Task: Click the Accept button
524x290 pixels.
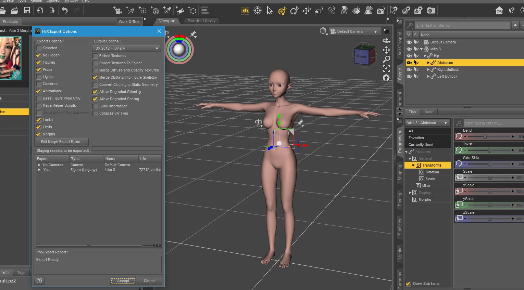Action: coord(123,281)
